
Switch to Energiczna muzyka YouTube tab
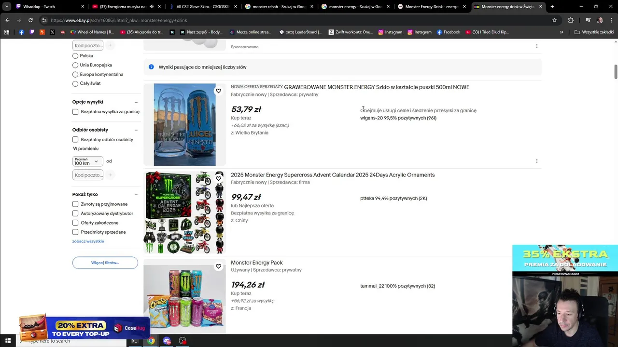coord(126,7)
